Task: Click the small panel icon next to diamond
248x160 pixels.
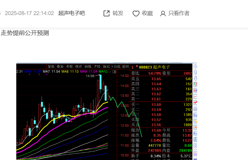Action: click(x=114, y=72)
